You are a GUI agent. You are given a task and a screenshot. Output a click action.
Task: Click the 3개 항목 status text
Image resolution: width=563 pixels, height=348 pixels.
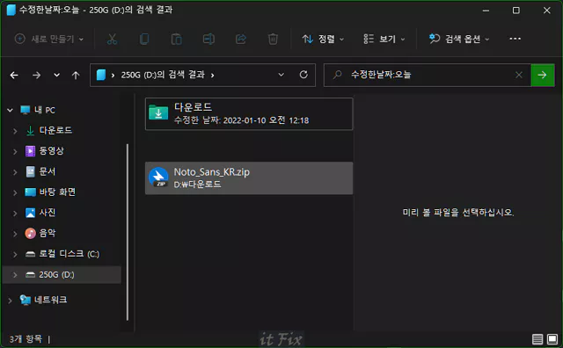(26, 338)
